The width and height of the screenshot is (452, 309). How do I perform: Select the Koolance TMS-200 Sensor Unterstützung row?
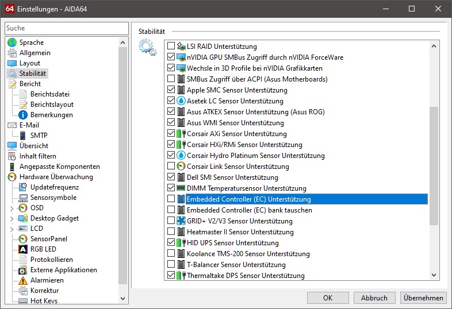pos(248,254)
